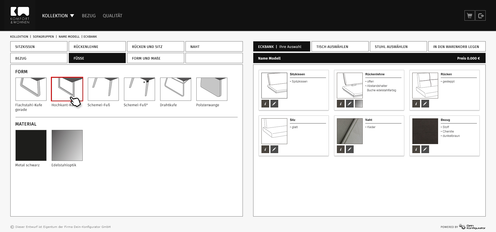Screen dimensions: 496x232
Task: Select the Tisch auswählen tab
Action: tap(340, 47)
